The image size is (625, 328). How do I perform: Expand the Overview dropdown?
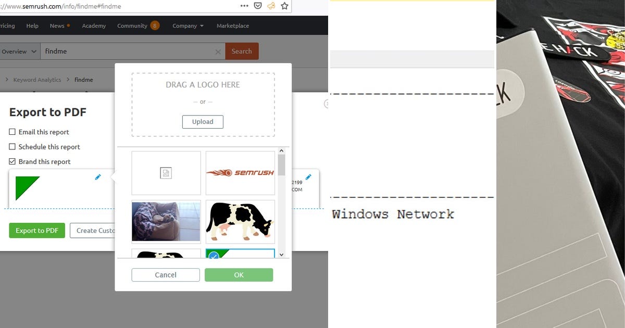[x=19, y=52]
